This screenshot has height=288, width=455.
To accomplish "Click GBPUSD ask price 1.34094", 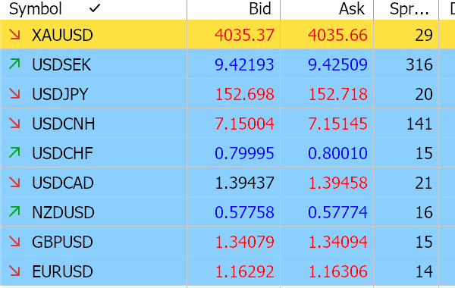I will [x=337, y=243].
